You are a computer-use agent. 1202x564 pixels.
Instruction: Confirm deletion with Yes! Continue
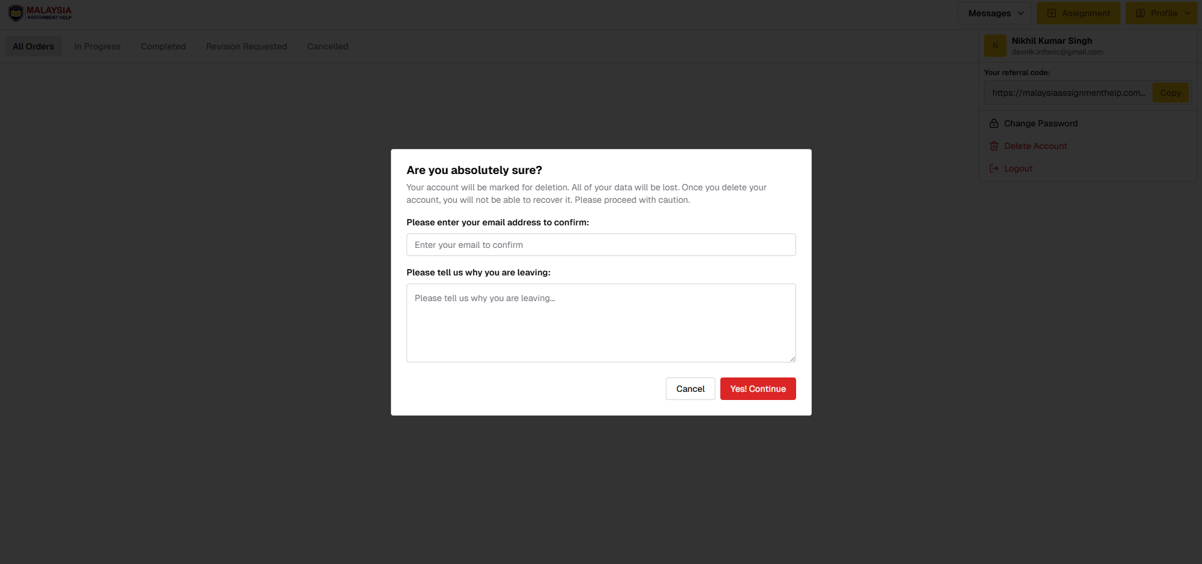(x=758, y=389)
